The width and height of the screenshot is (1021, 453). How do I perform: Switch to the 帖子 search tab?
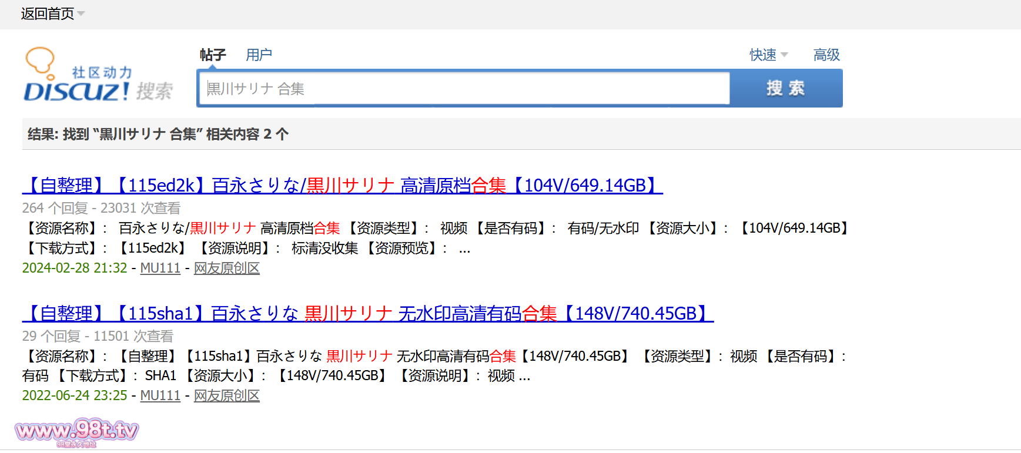(x=212, y=55)
